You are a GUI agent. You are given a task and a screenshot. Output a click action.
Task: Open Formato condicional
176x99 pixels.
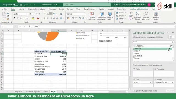pyautogui.click(x=92, y=16)
